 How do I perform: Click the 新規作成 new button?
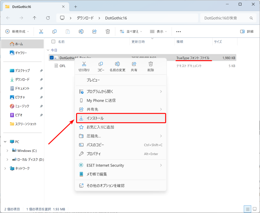17,32
